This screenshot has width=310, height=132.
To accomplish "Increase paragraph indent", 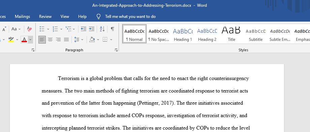I will coord(92,29).
